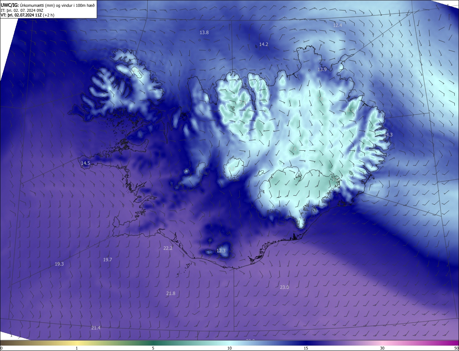This screenshot has height=351, width=459.
Task: Click the title 'UWC/IG: Úrkomumætti (mm) og vindur'
Action: pyautogui.click(x=48, y=5)
